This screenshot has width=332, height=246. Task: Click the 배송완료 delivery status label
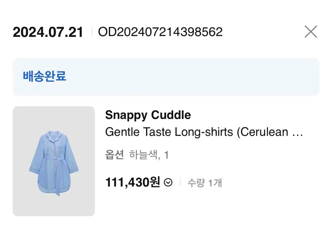click(45, 76)
